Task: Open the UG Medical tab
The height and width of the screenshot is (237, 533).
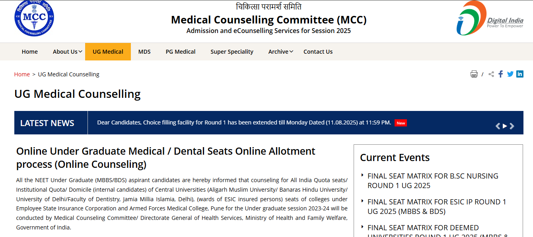Action: 108,52
